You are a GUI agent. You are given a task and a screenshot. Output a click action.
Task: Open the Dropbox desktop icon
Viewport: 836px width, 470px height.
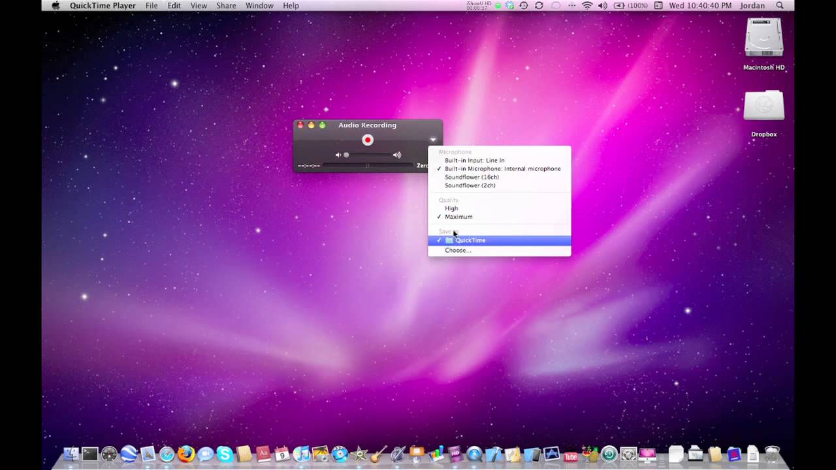tap(764, 108)
